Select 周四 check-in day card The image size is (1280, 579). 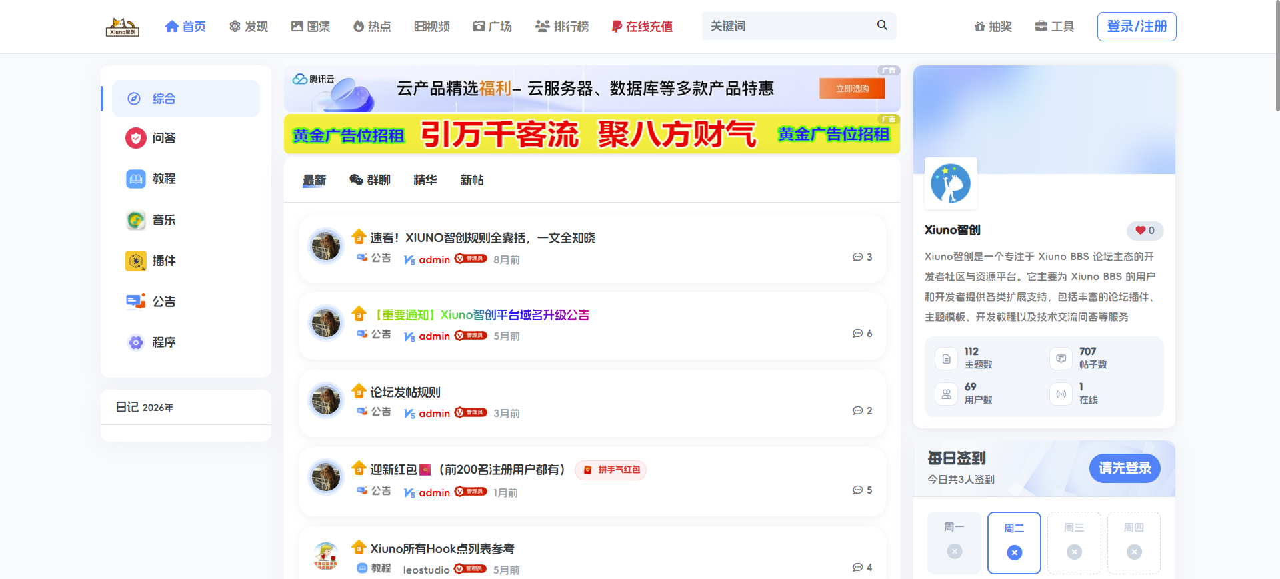tap(1134, 542)
